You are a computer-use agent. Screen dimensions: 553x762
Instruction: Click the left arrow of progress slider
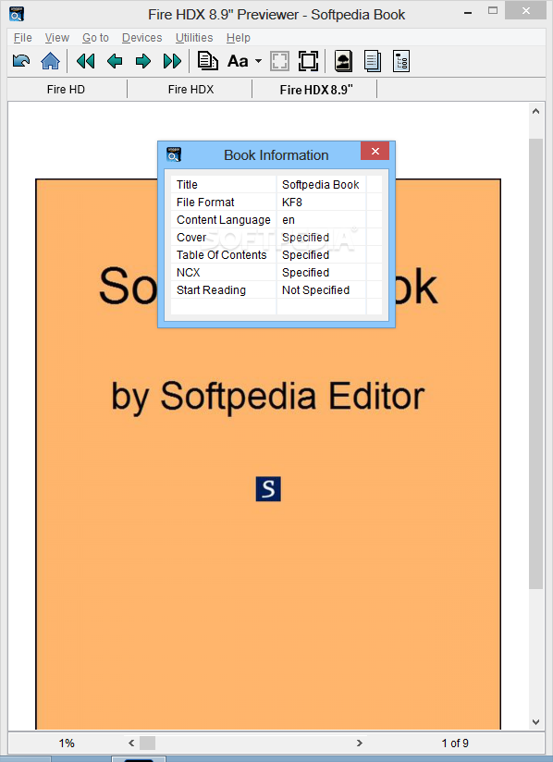131,744
